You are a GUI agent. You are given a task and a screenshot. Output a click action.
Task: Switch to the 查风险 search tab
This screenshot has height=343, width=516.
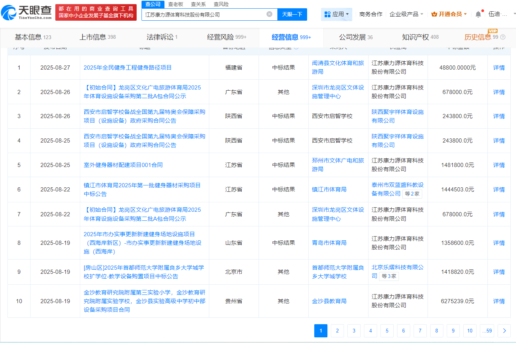click(x=221, y=4)
